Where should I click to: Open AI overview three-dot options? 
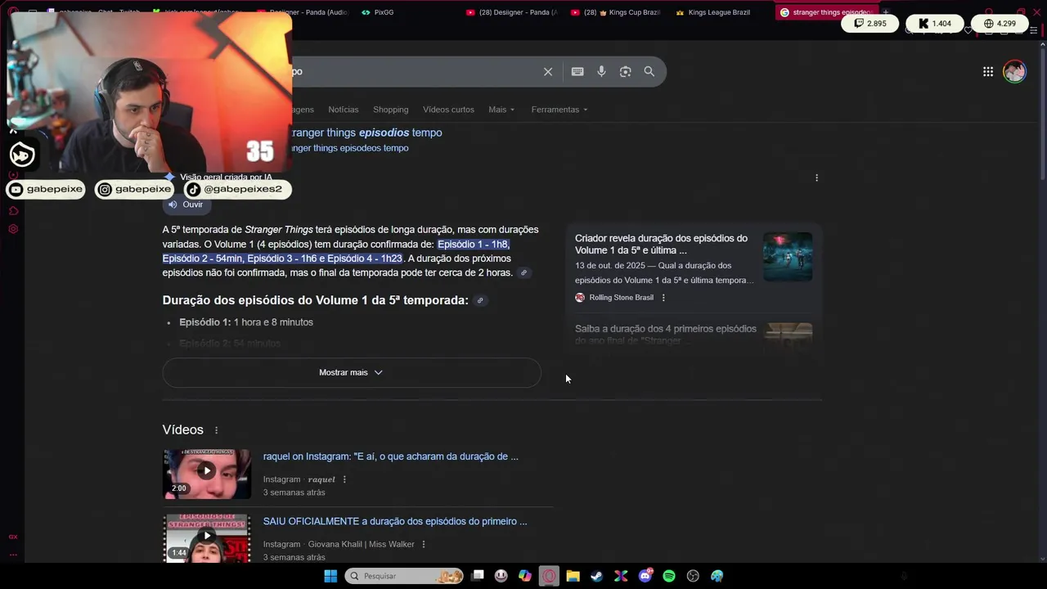coord(816,178)
